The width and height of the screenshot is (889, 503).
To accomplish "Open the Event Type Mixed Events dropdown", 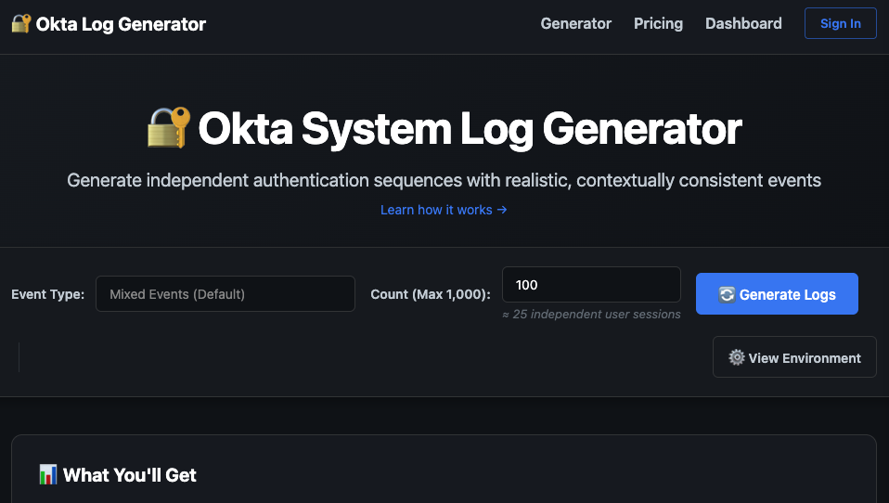I will pyautogui.click(x=225, y=294).
